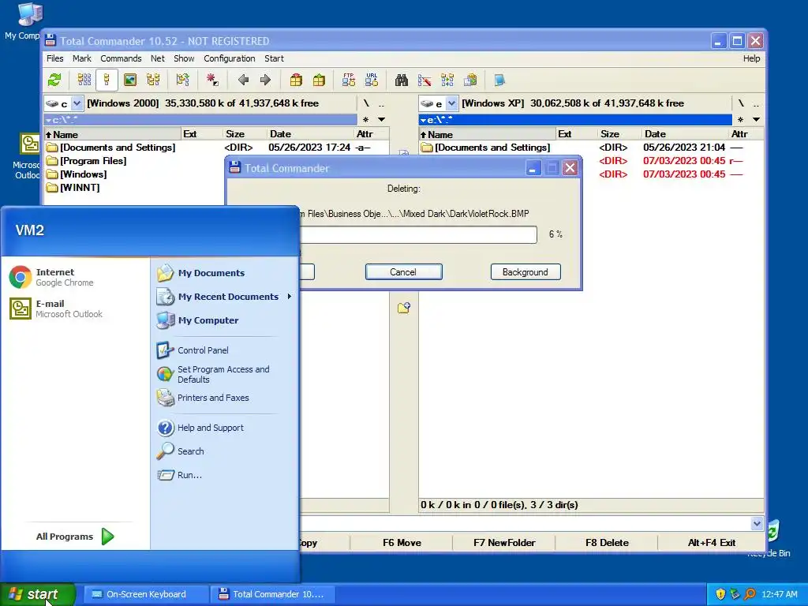The height and width of the screenshot is (606, 808).
Task: Open the left panel drive c dropdown
Action: 77,103
